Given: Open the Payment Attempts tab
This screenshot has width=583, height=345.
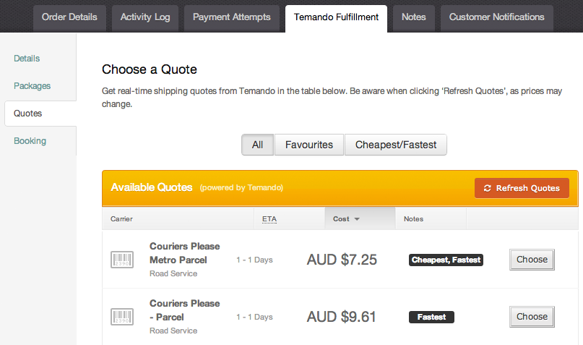Looking at the screenshot, I should pos(232,17).
